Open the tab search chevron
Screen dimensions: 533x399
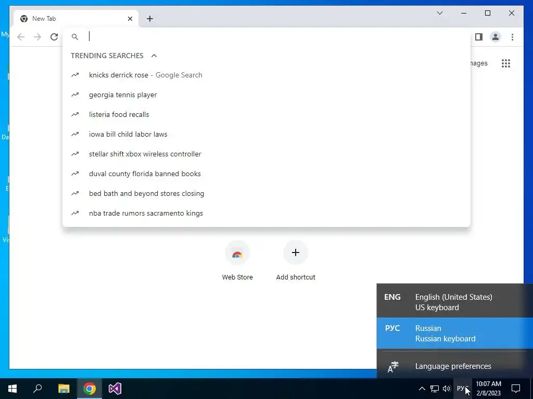439,13
